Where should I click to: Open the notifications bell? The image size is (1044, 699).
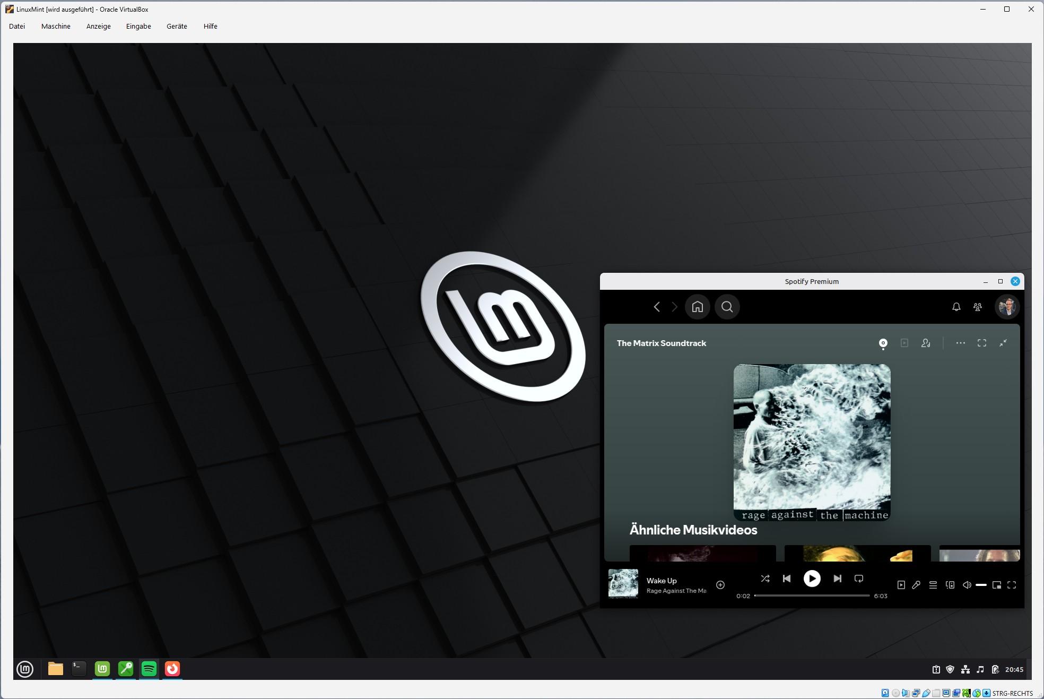pyautogui.click(x=956, y=307)
